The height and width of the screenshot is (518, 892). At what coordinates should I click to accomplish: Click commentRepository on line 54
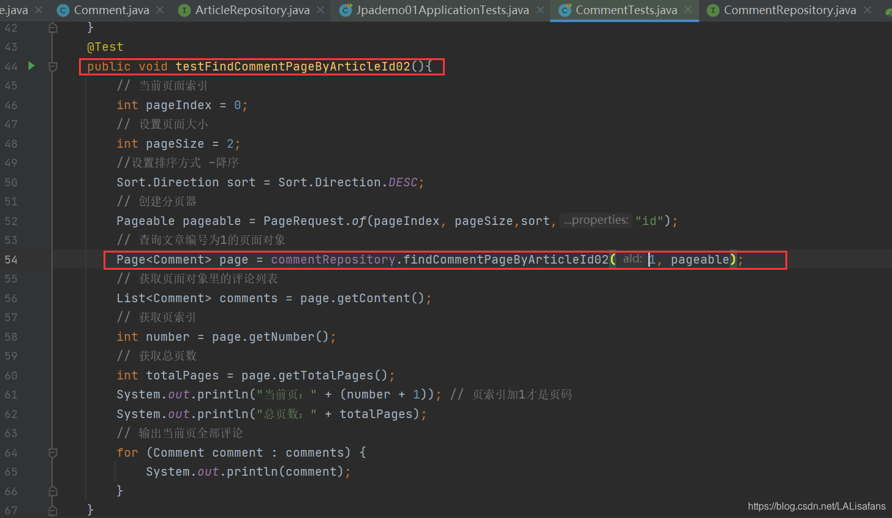pyautogui.click(x=333, y=259)
